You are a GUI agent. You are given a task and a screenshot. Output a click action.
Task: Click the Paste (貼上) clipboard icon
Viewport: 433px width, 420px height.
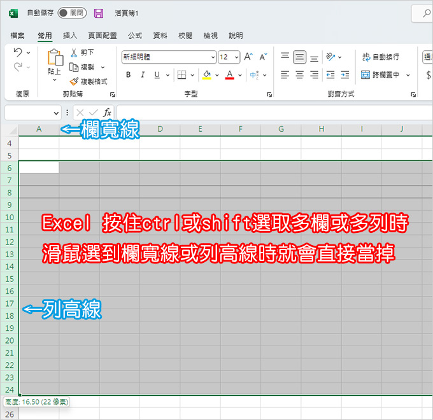[55, 58]
